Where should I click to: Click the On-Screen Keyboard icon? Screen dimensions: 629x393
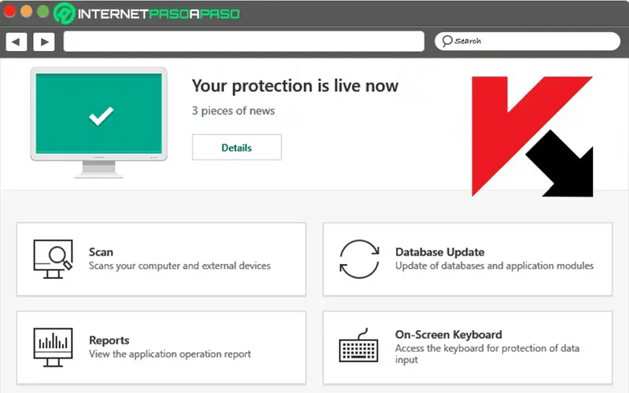(359, 347)
